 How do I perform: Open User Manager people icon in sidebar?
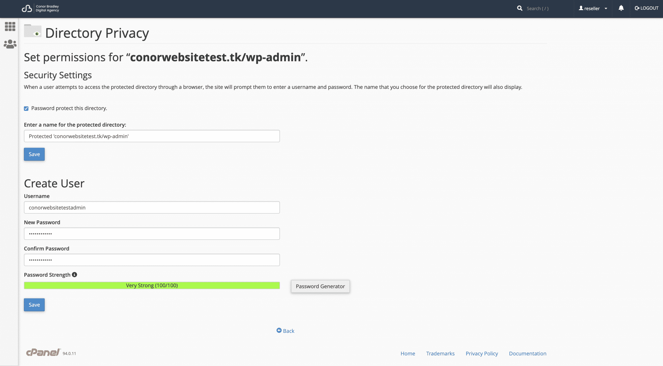tap(10, 44)
